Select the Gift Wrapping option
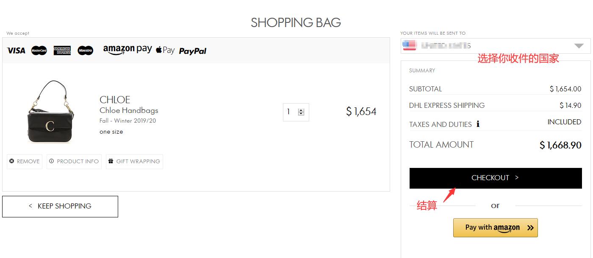The width and height of the screenshot is (593, 258). tap(134, 161)
